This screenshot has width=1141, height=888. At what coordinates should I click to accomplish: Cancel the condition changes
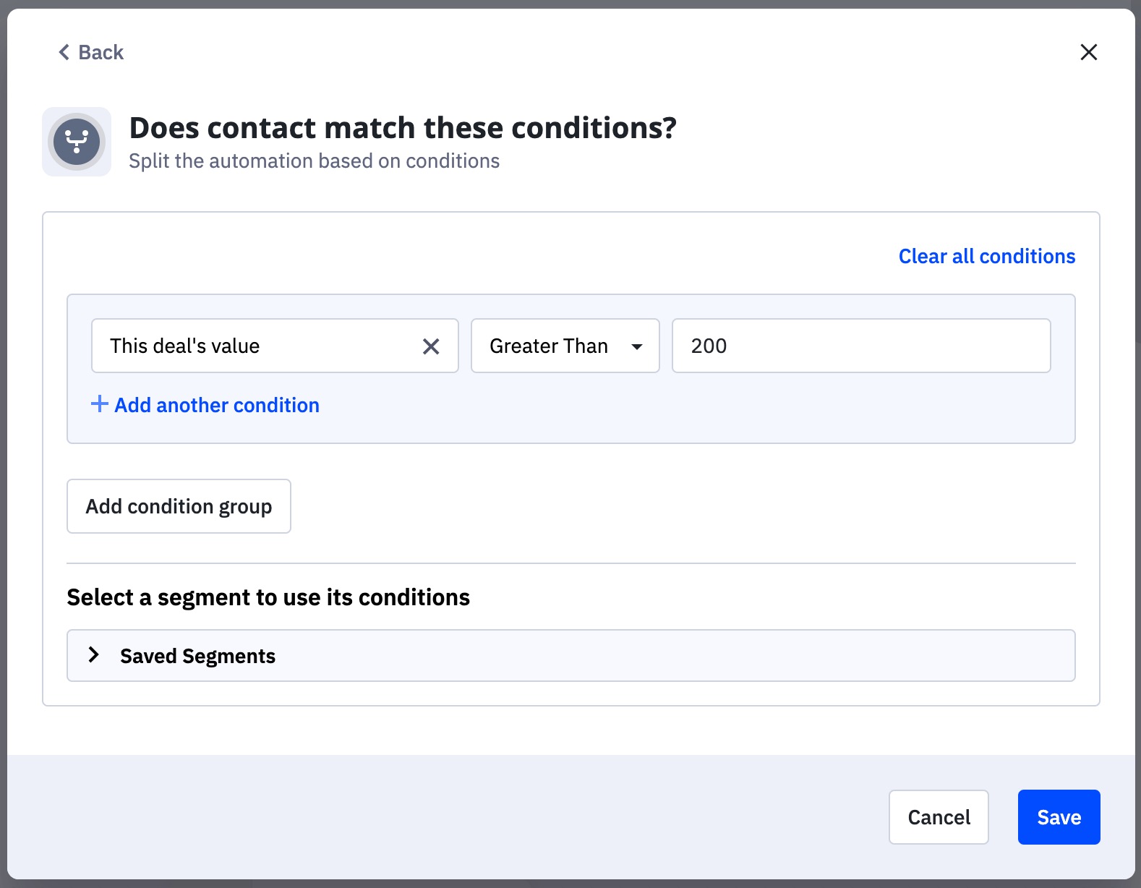tap(938, 817)
